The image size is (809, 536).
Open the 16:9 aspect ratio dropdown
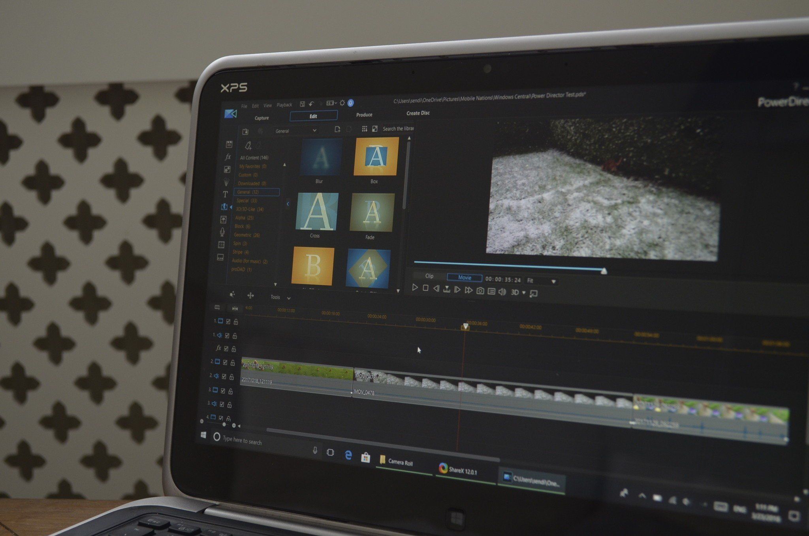pyautogui.click(x=332, y=103)
